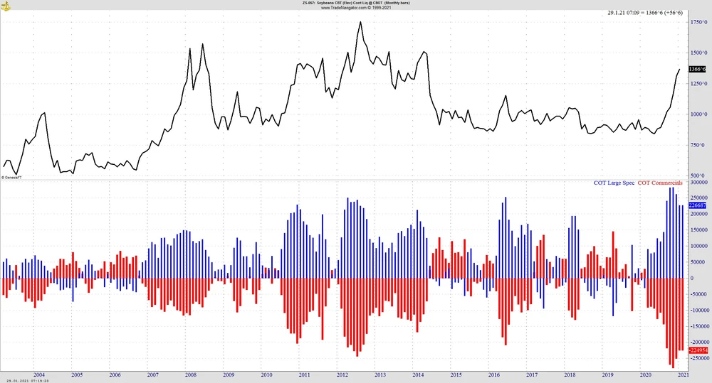The image size is (712, 383).
Task: Click the 2004 year label on time axis
Action: click(38, 374)
